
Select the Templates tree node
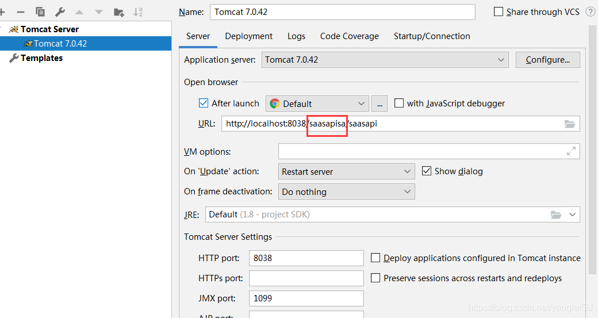(x=41, y=58)
